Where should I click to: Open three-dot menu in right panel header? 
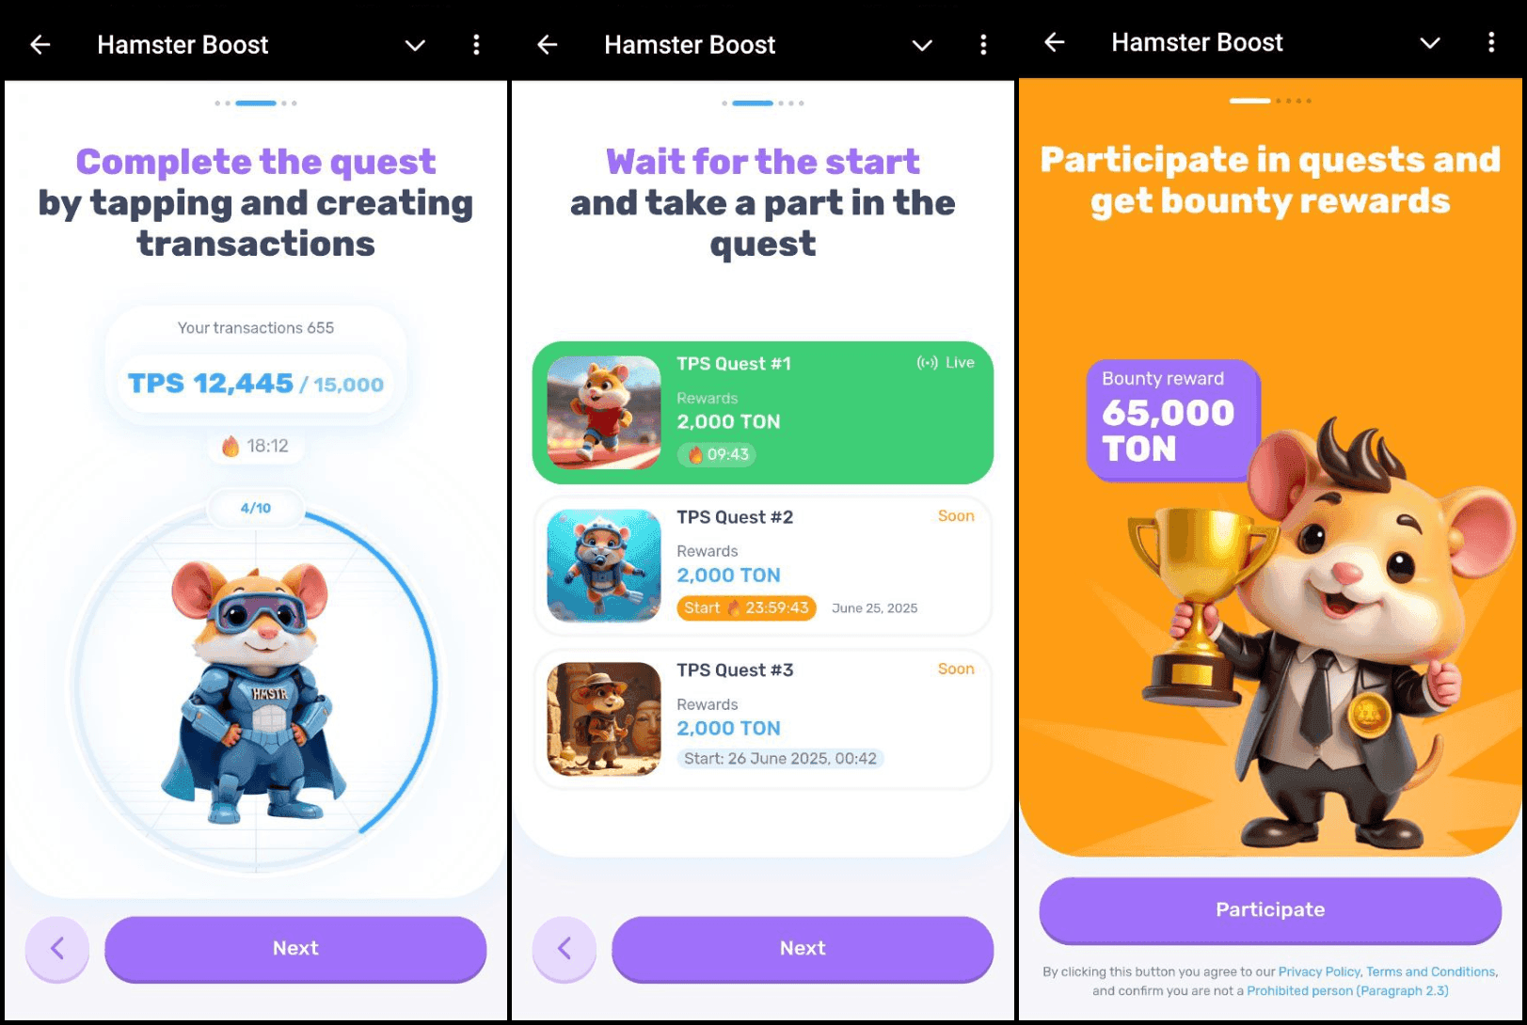1490,42
